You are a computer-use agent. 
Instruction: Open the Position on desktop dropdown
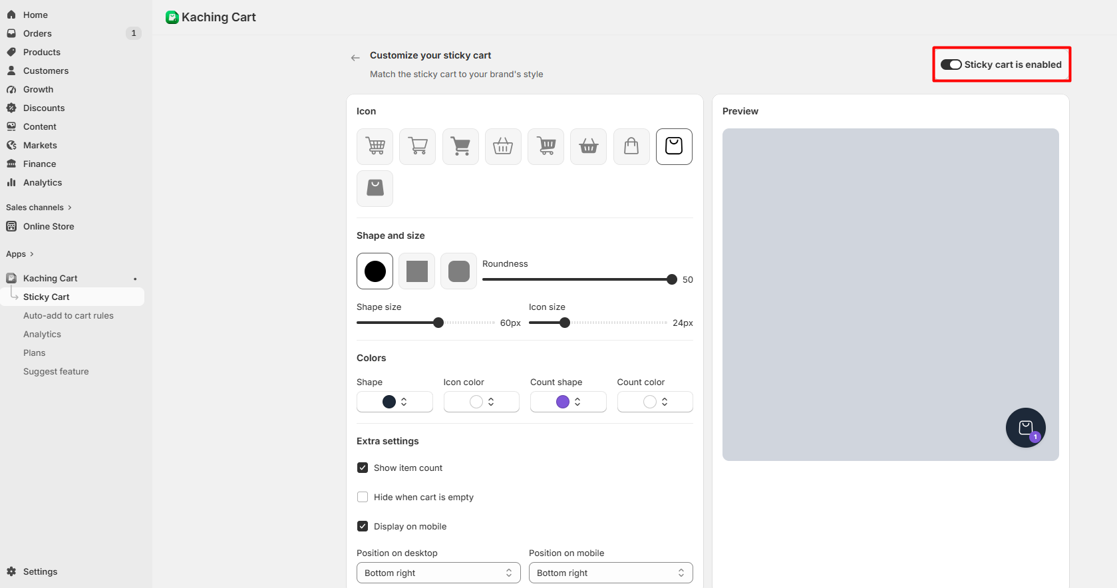(x=438, y=573)
